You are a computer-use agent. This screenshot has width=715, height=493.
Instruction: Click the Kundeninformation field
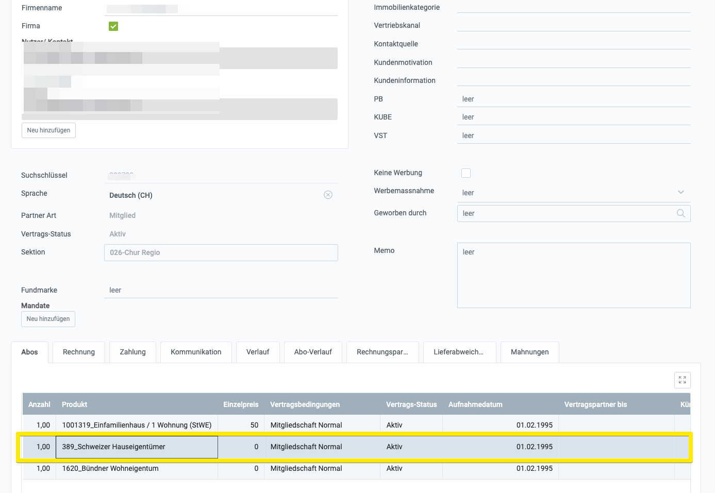574,80
